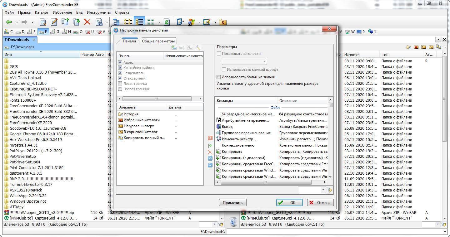Check Показывать заголовки option

click(219, 54)
